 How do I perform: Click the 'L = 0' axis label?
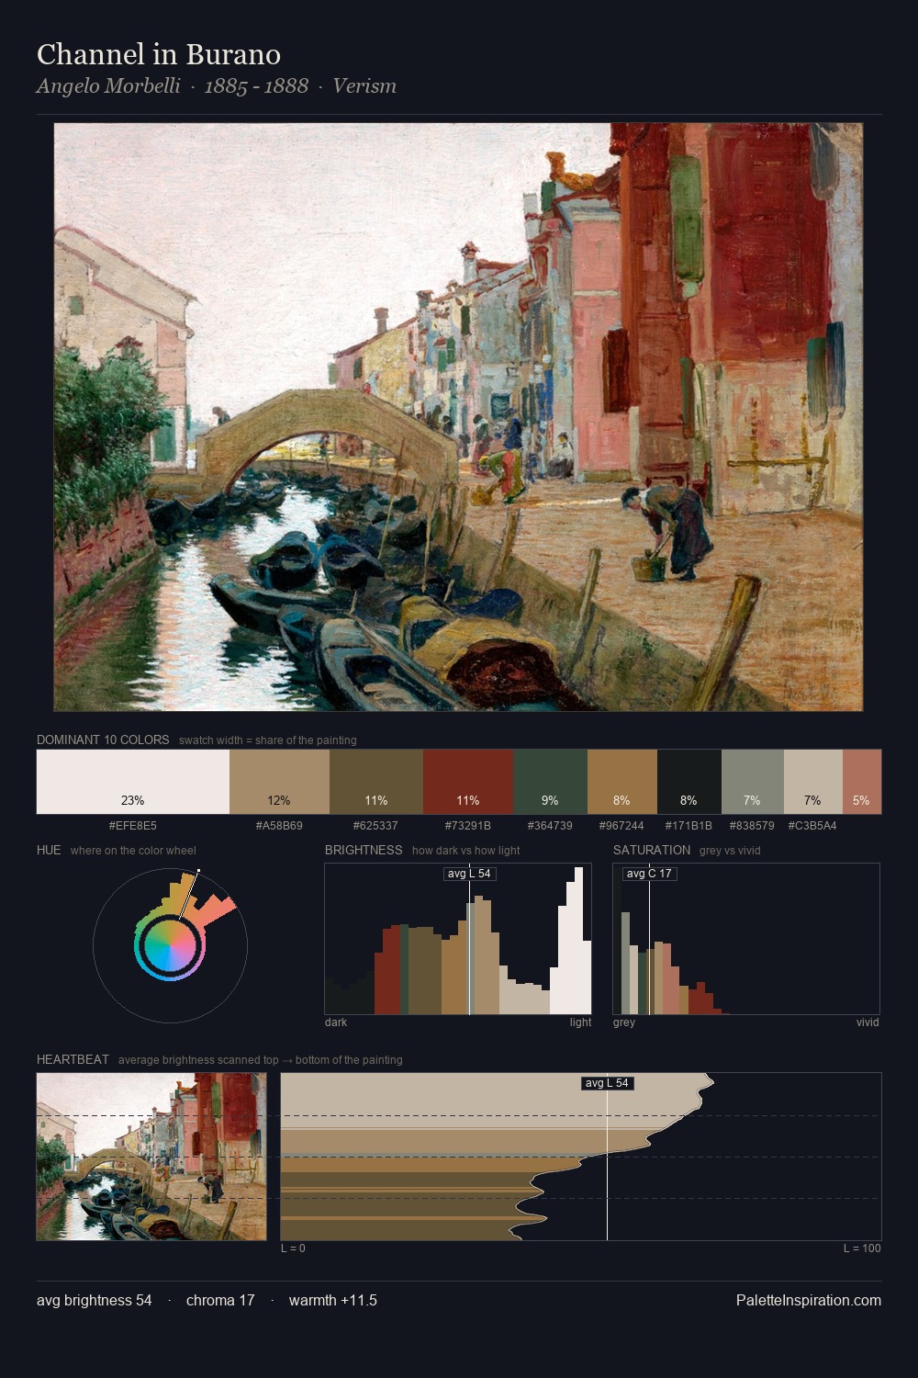[x=293, y=1248]
